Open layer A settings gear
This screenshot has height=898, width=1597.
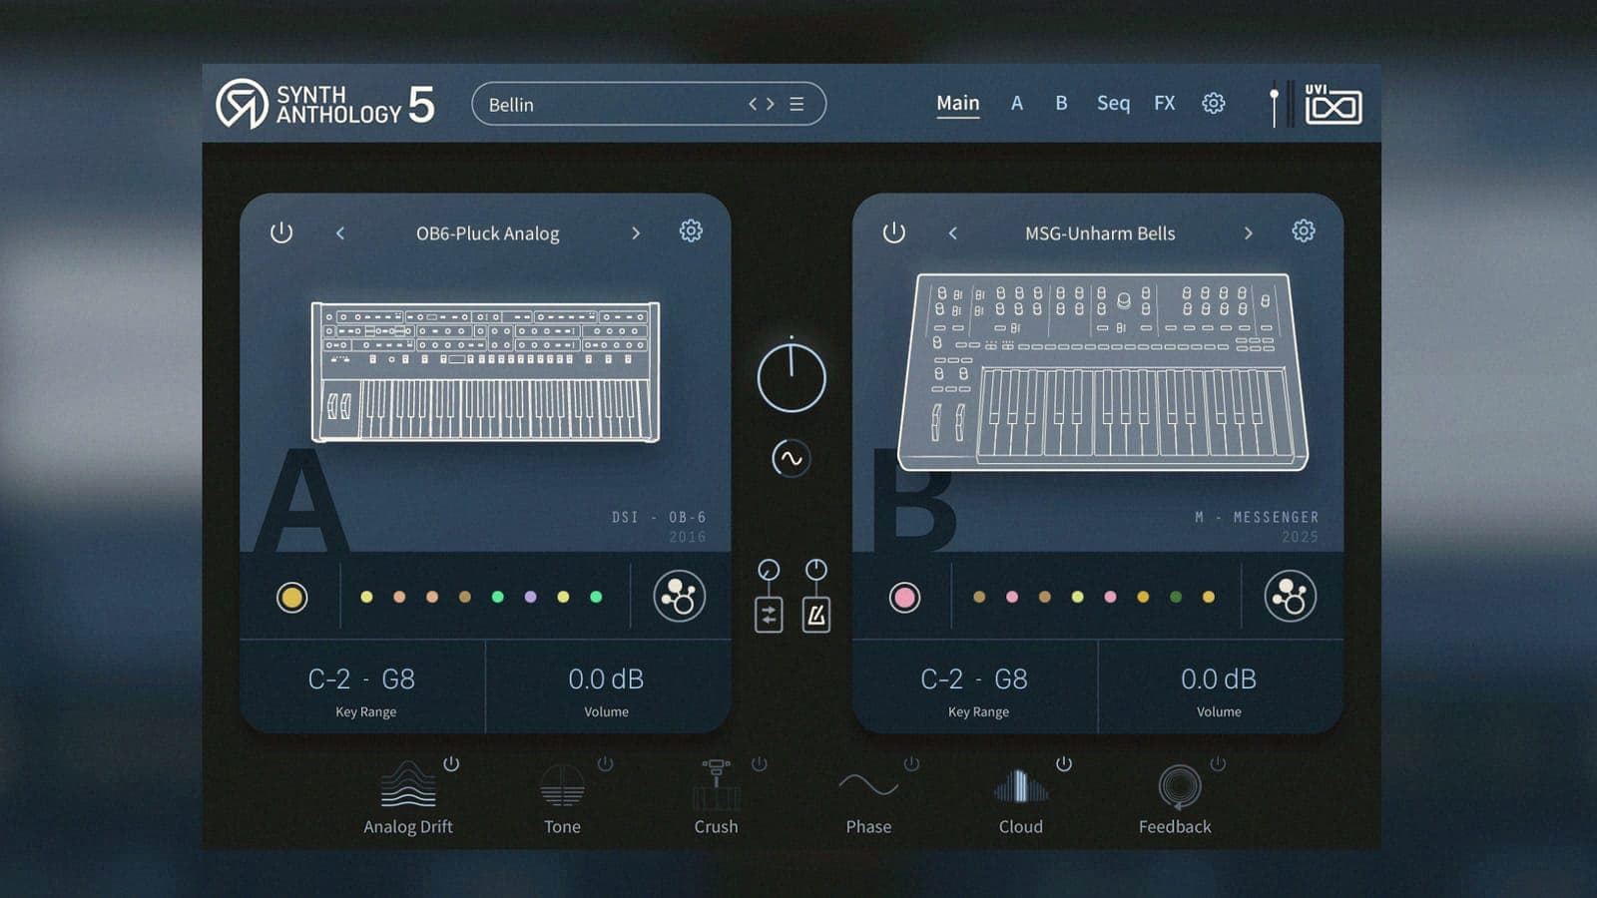[691, 231]
